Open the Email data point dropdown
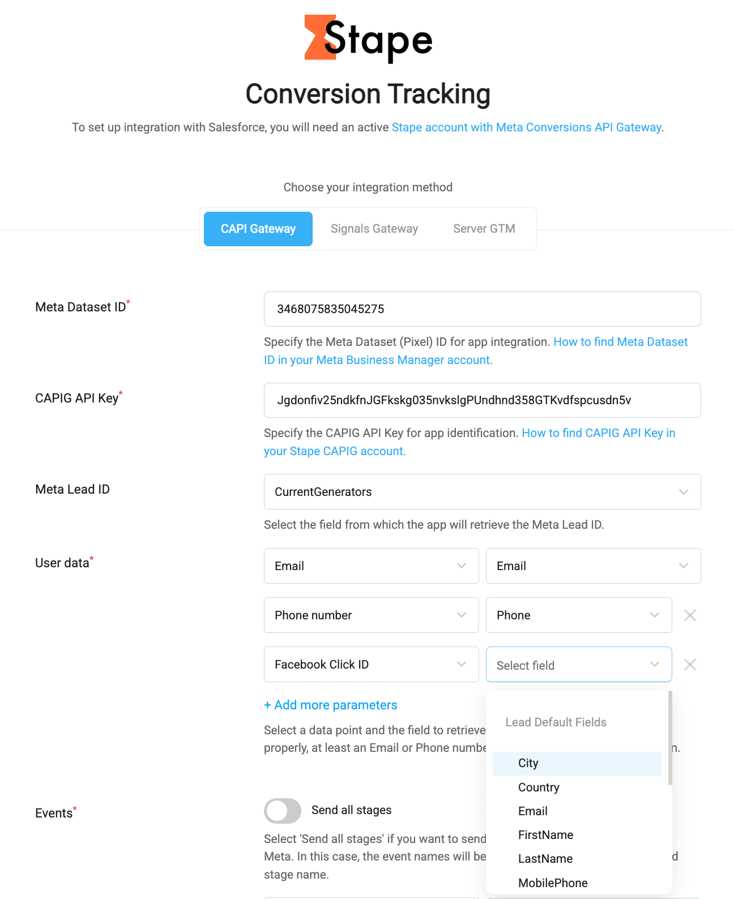This screenshot has height=899, width=734. [371, 566]
